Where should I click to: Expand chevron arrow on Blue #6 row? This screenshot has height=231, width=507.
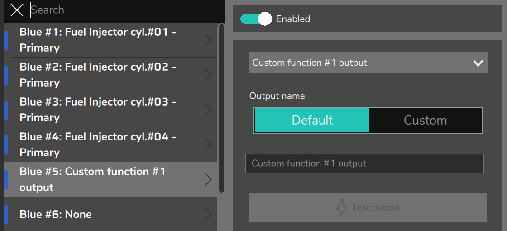point(208,214)
